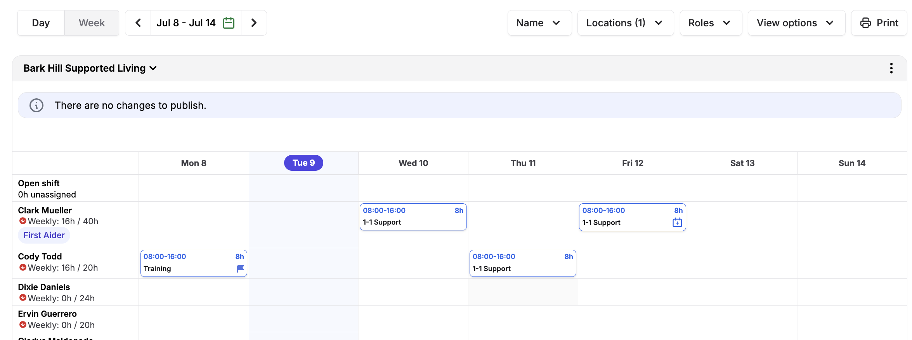
Task: Open the Name sort dropdown
Action: [x=539, y=23]
